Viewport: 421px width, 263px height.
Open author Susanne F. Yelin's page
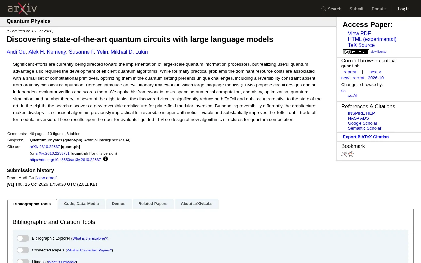pos(88,52)
